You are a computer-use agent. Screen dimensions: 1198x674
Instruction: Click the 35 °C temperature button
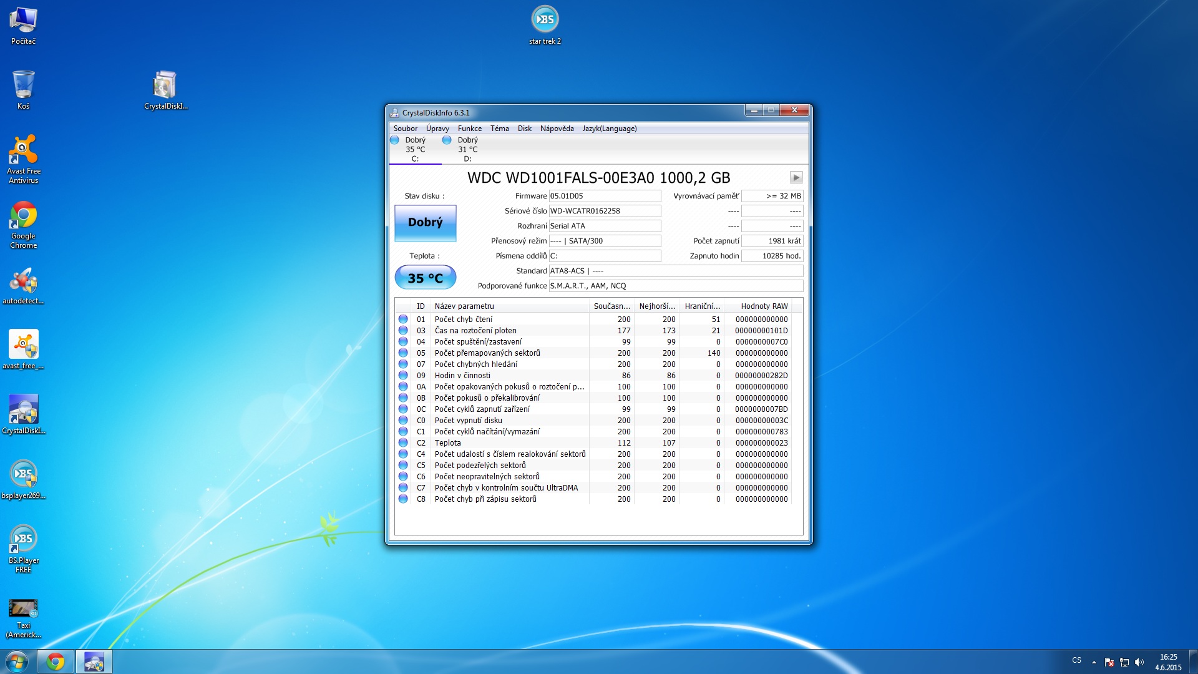point(425,278)
